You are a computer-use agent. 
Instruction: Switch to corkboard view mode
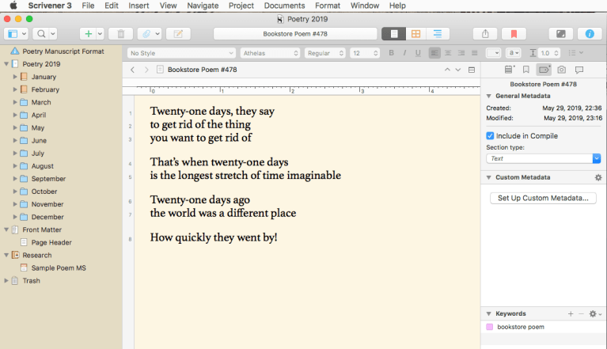tap(415, 34)
